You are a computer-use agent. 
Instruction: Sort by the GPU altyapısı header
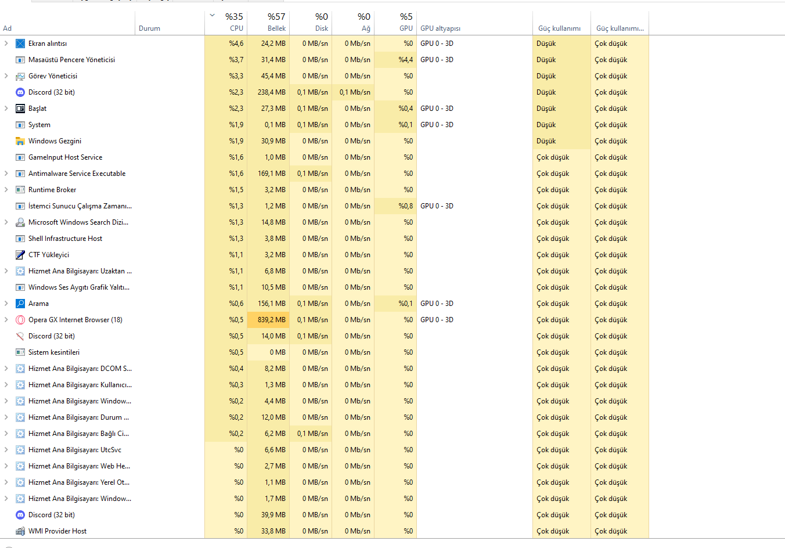click(474, 23)
